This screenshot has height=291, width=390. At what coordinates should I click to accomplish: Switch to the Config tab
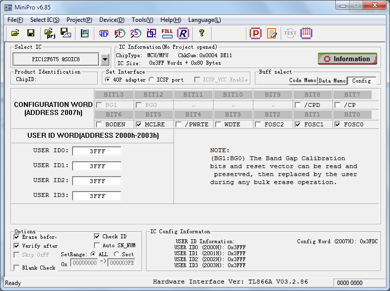tap(361, 81)
